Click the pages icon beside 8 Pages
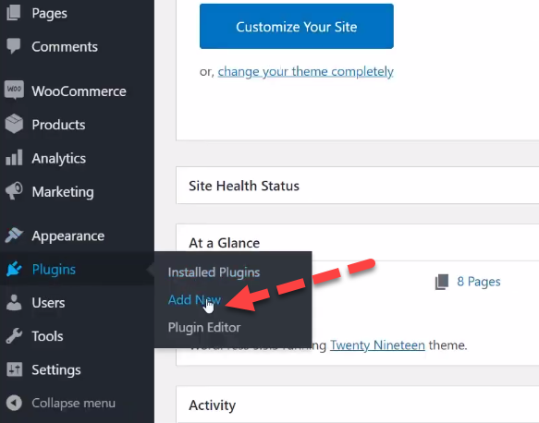Image resolution: width=539 pixels, height=423 pixels. pos(442,282)
